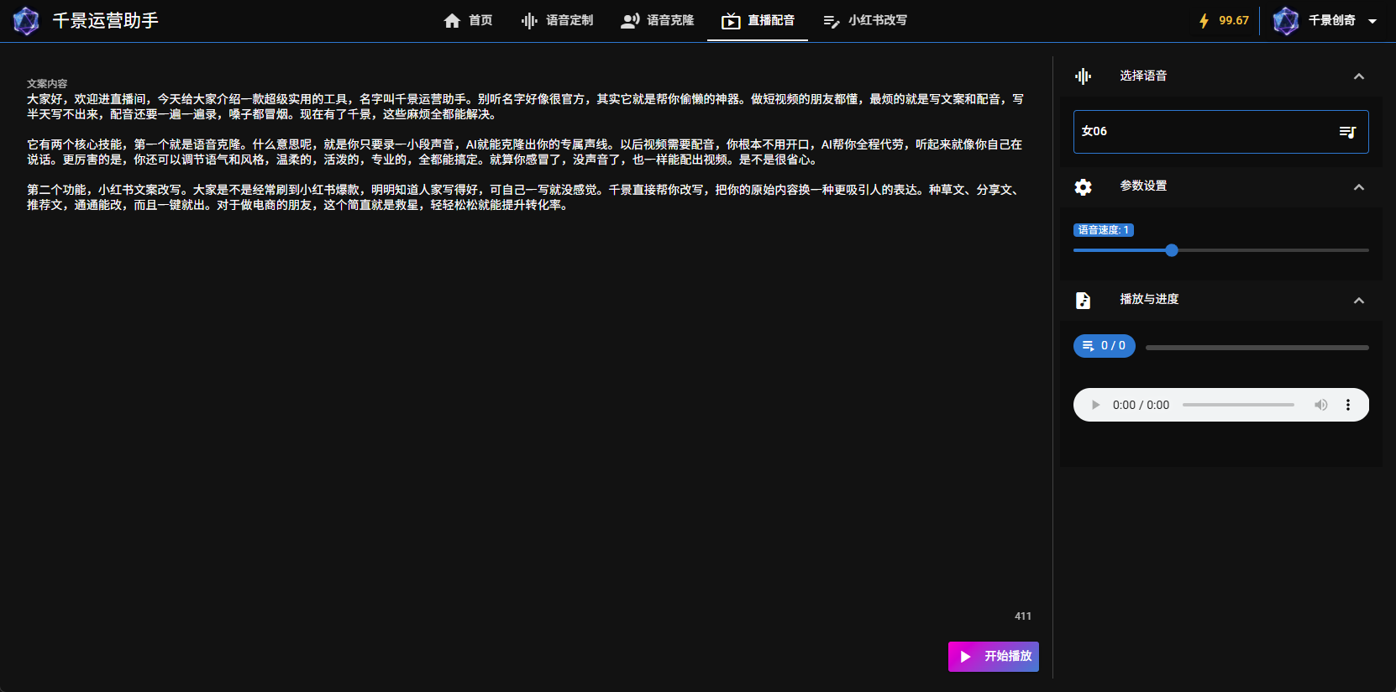Image resolution: width=1396 pixels, height=692 pixels.
Task: Click the 千景运营助手 logo icon
Action: tap(26, 21)
